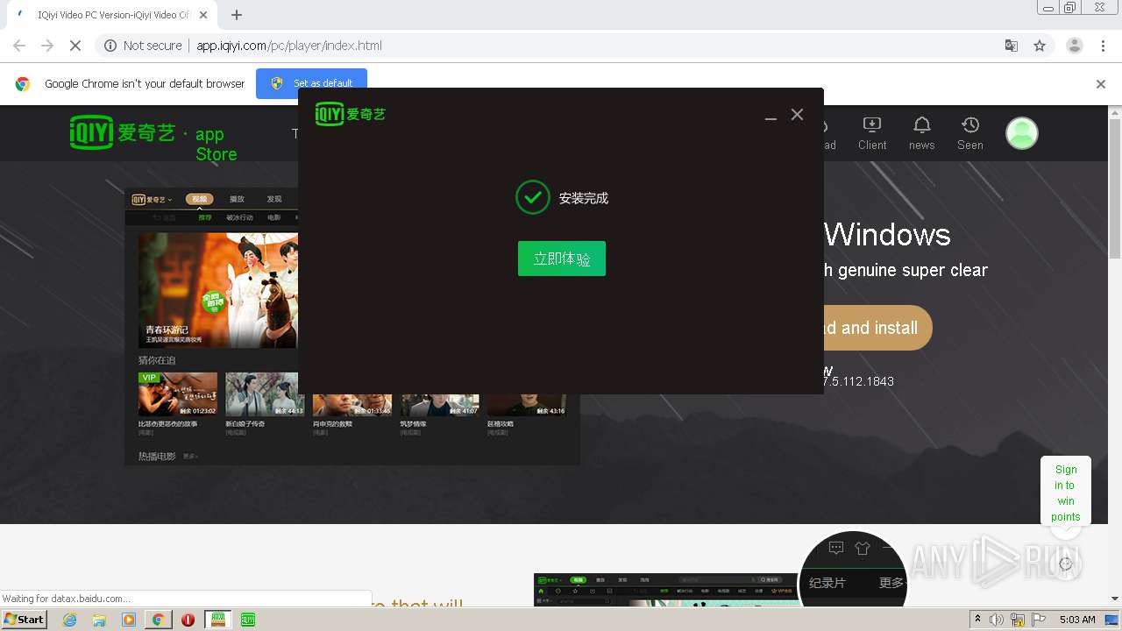Click the iQIYI app Store logo on webpage
This screenshot has height=631, width=1122.
point(153,138)
